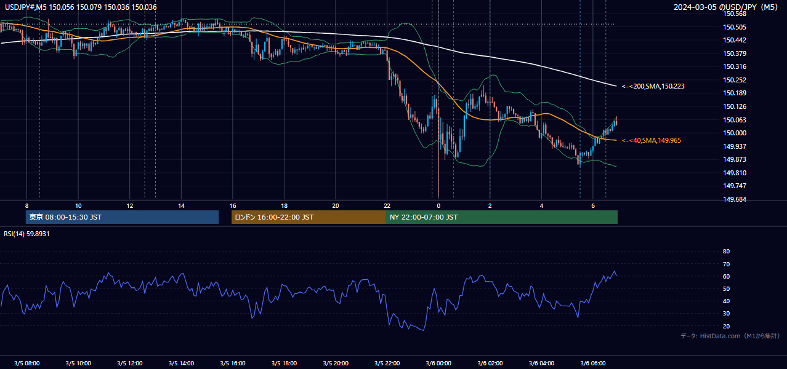Click price axis label 150.316
787x369 pixels.
(735, 66)
